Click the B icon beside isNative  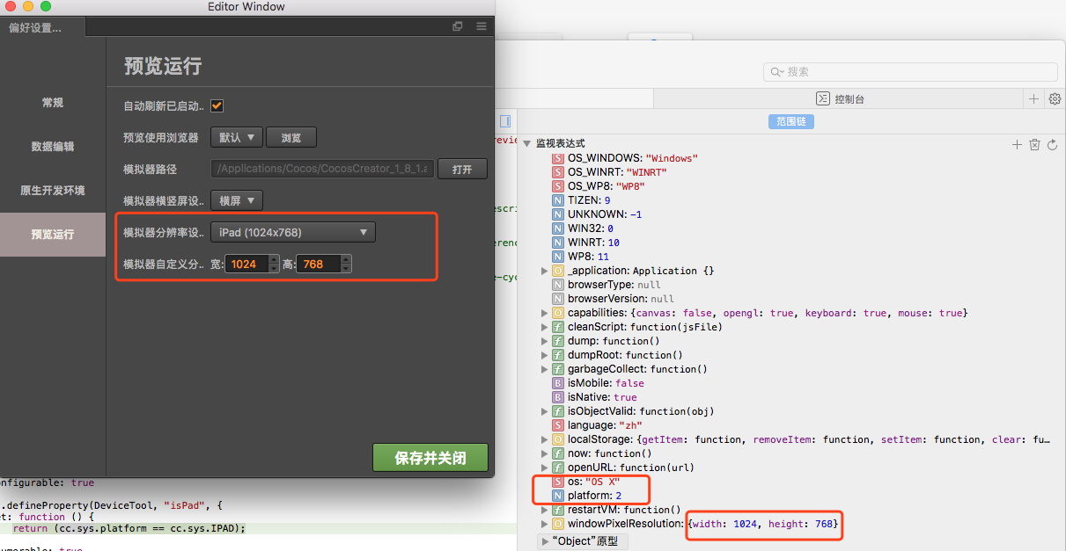558,397
